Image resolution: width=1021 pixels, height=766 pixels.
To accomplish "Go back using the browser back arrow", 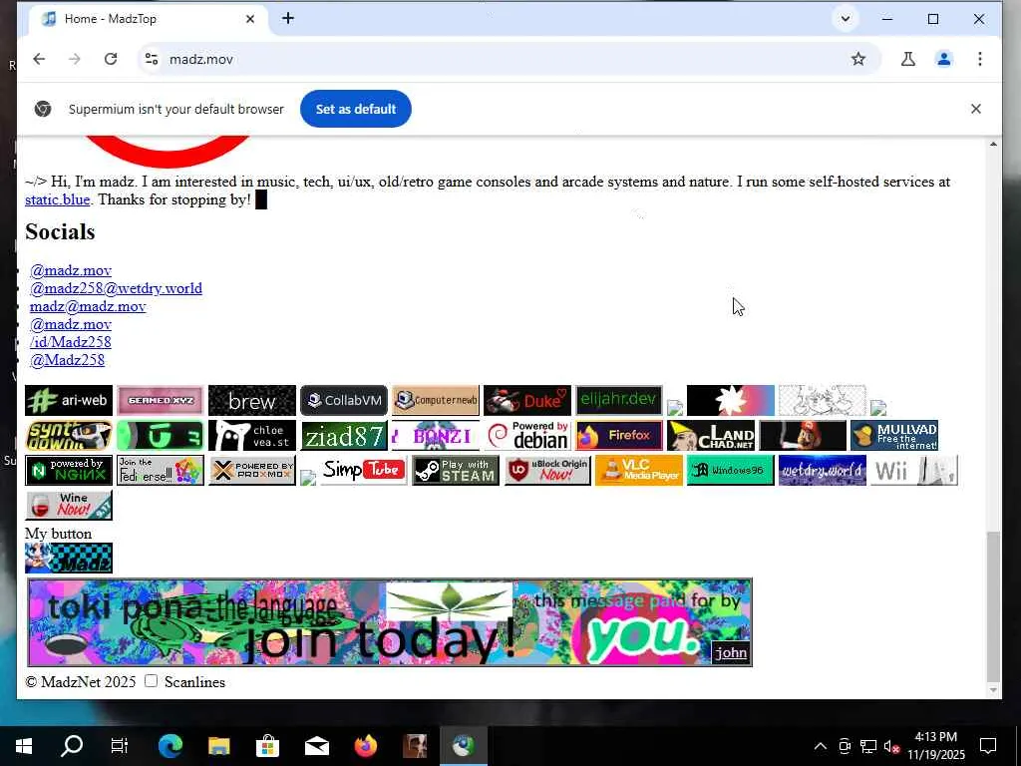I will (39, 59).
